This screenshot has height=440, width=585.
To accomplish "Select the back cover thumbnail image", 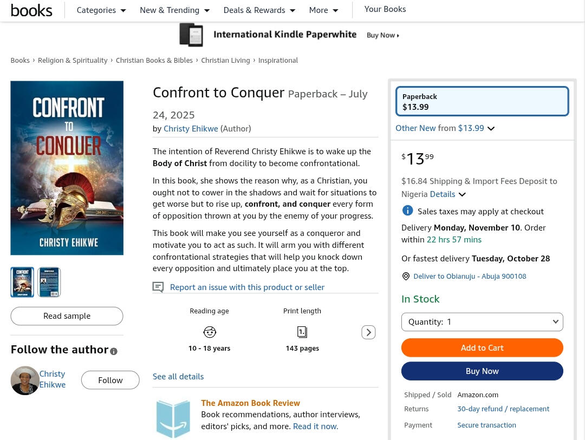I will click(x=49, y=282).
